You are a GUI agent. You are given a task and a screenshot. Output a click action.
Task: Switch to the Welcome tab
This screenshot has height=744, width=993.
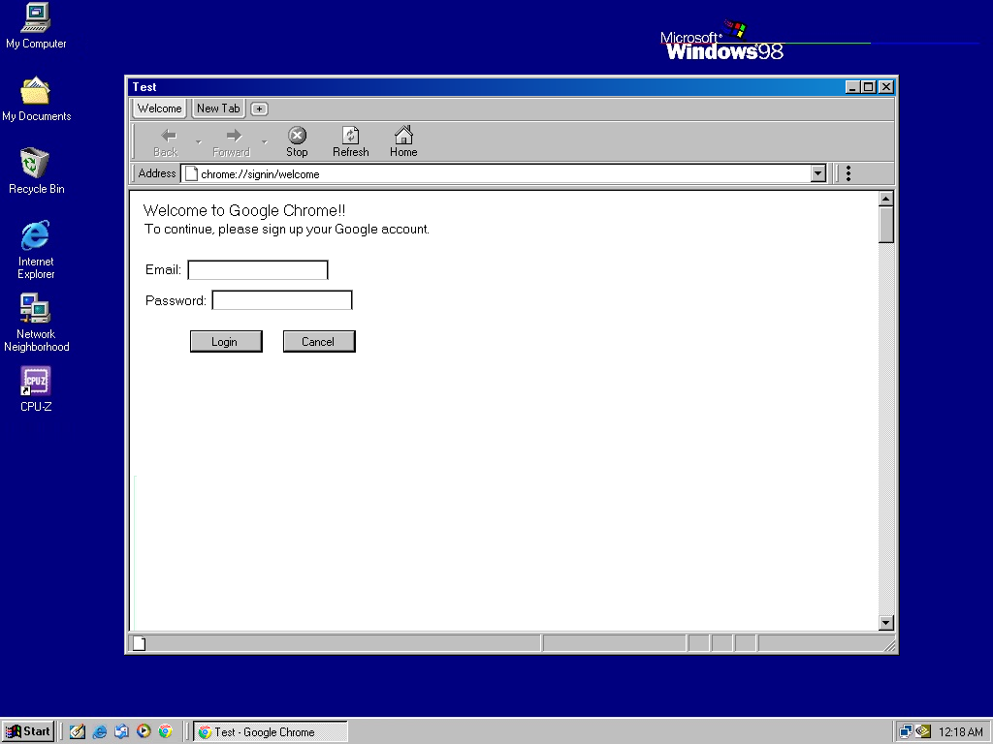point(160,108)
